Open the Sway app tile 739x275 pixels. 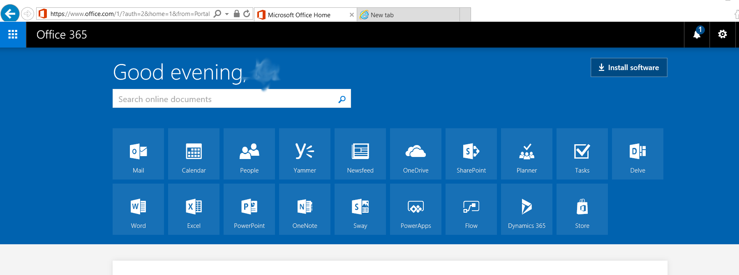point(360,209)
